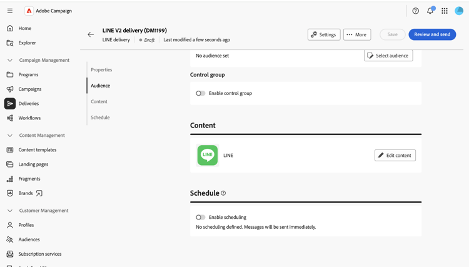The width and height of the screenshot is (469, 267).
Task: Click the Programs folder icon
Action: (x=10, y=74)
